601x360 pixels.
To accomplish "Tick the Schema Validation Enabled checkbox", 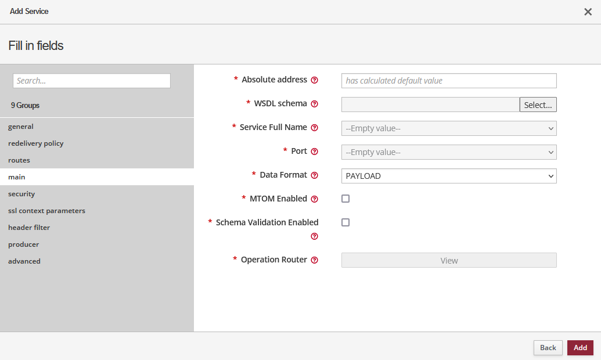I will click(x=346, y=222).
